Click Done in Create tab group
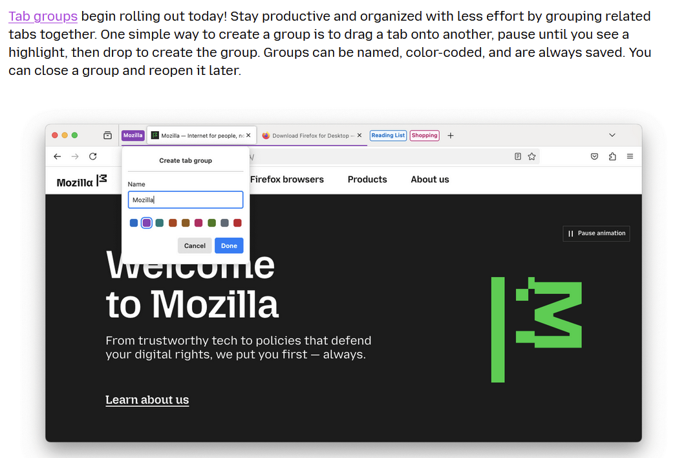675x458 pixels. click(229, 245)
